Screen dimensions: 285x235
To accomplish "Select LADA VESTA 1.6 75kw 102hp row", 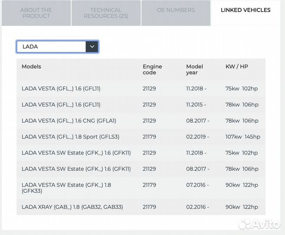I will pyautogui.click(x=61, y=89).
